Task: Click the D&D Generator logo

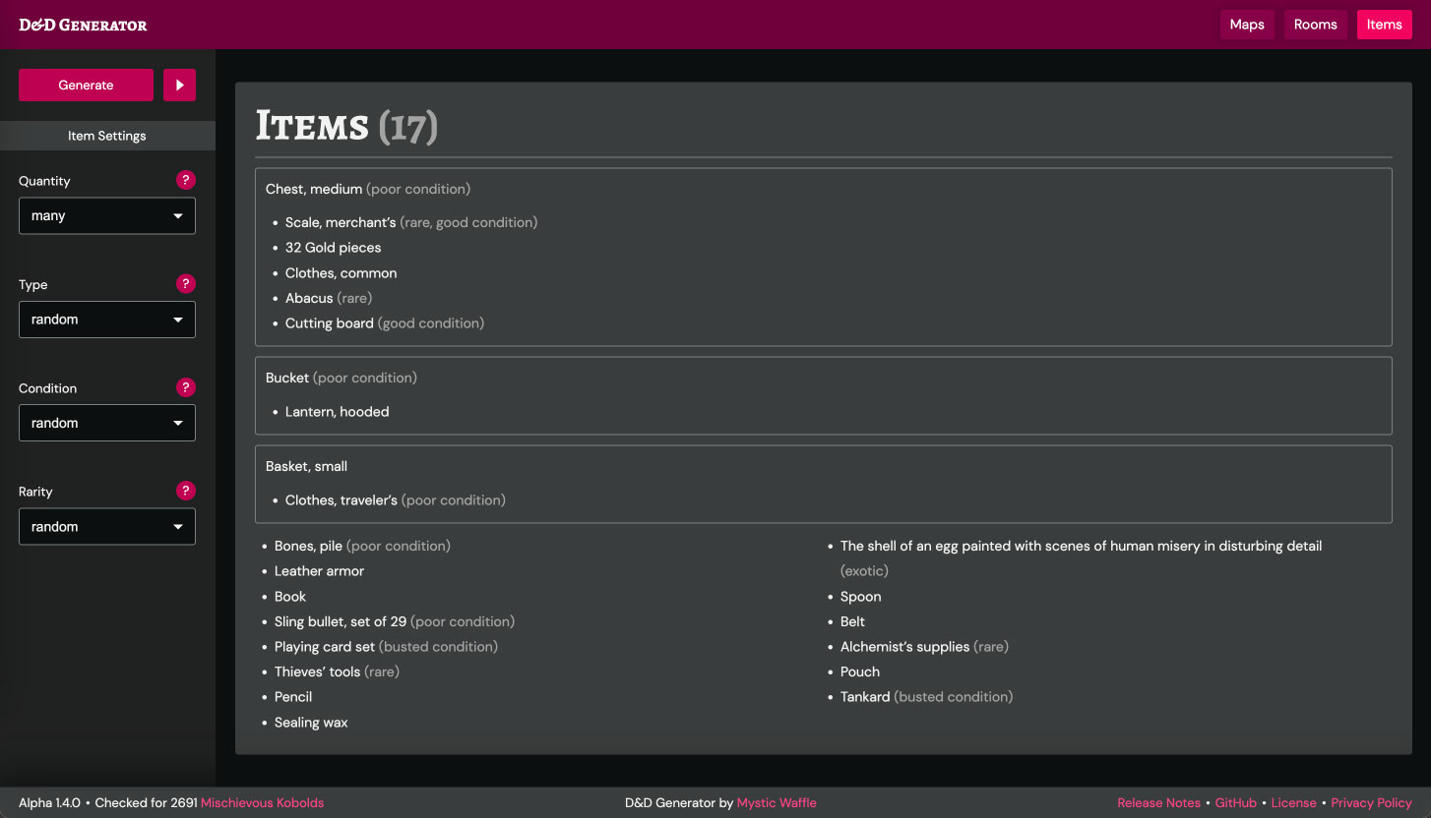Action: [x=82, y=25]
